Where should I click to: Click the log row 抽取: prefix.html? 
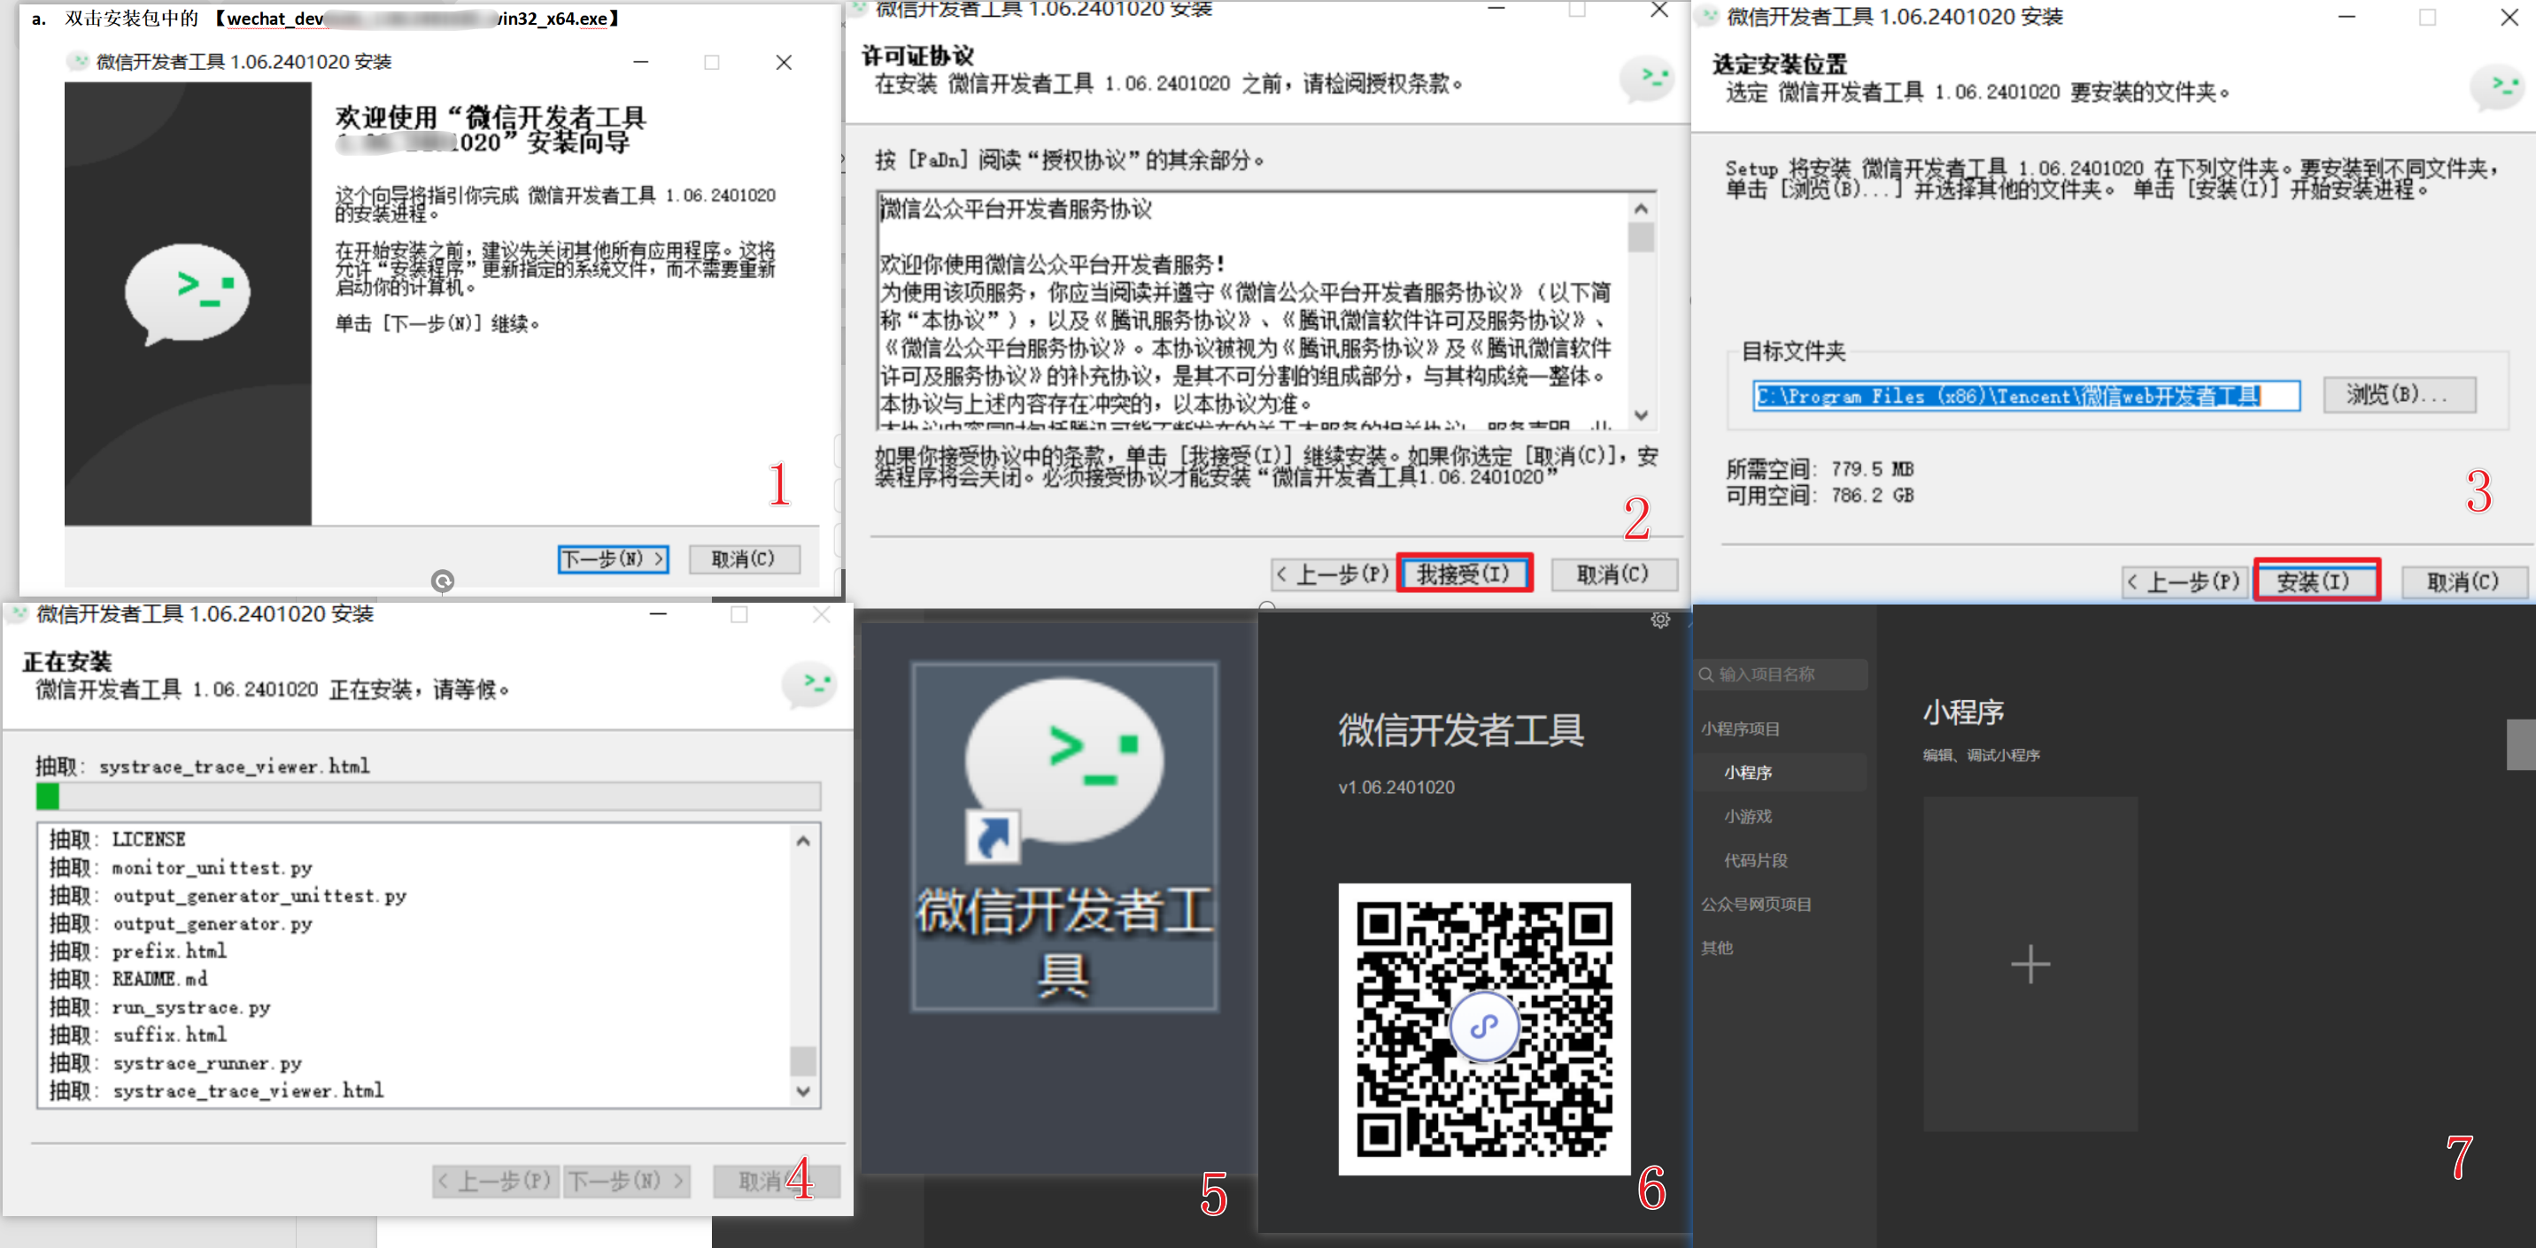click(139, 951)
